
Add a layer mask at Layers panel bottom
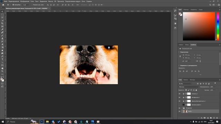click(205, 118)
